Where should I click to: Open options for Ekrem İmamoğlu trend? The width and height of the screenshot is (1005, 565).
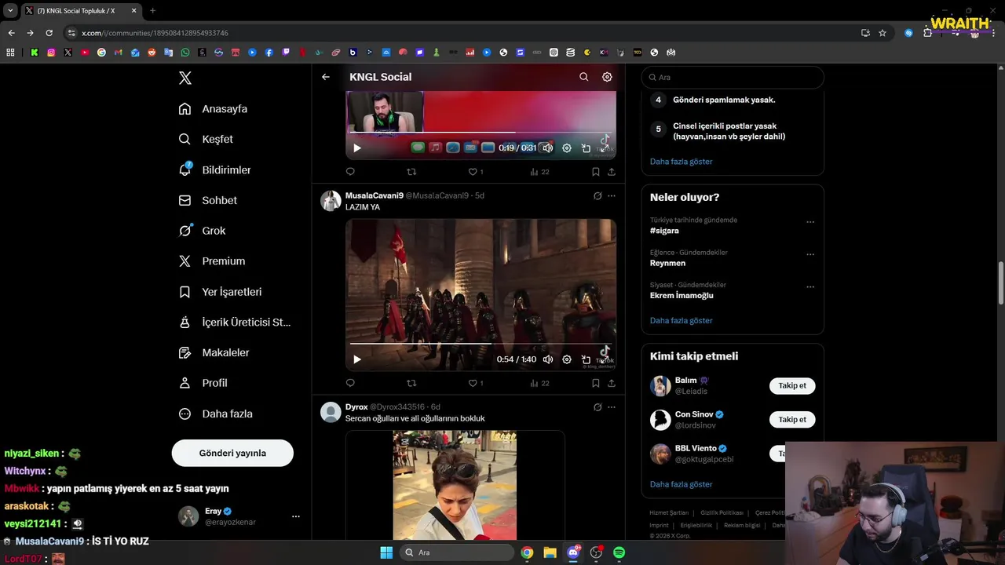[x=810, y=287]
